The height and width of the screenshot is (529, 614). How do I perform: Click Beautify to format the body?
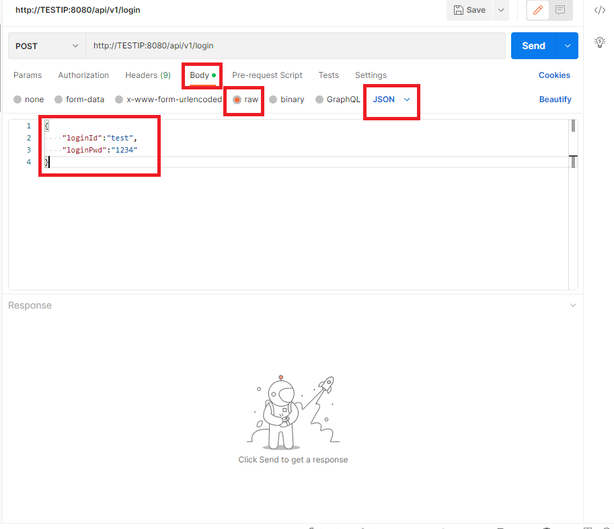click(x=555, y=99)
